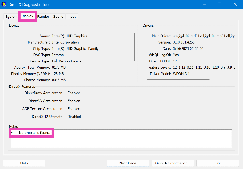
Task: Click the Main Driver file list text
Action: click(x=204, y=36)
